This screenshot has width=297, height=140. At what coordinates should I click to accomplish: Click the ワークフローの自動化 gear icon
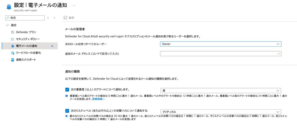12,53
